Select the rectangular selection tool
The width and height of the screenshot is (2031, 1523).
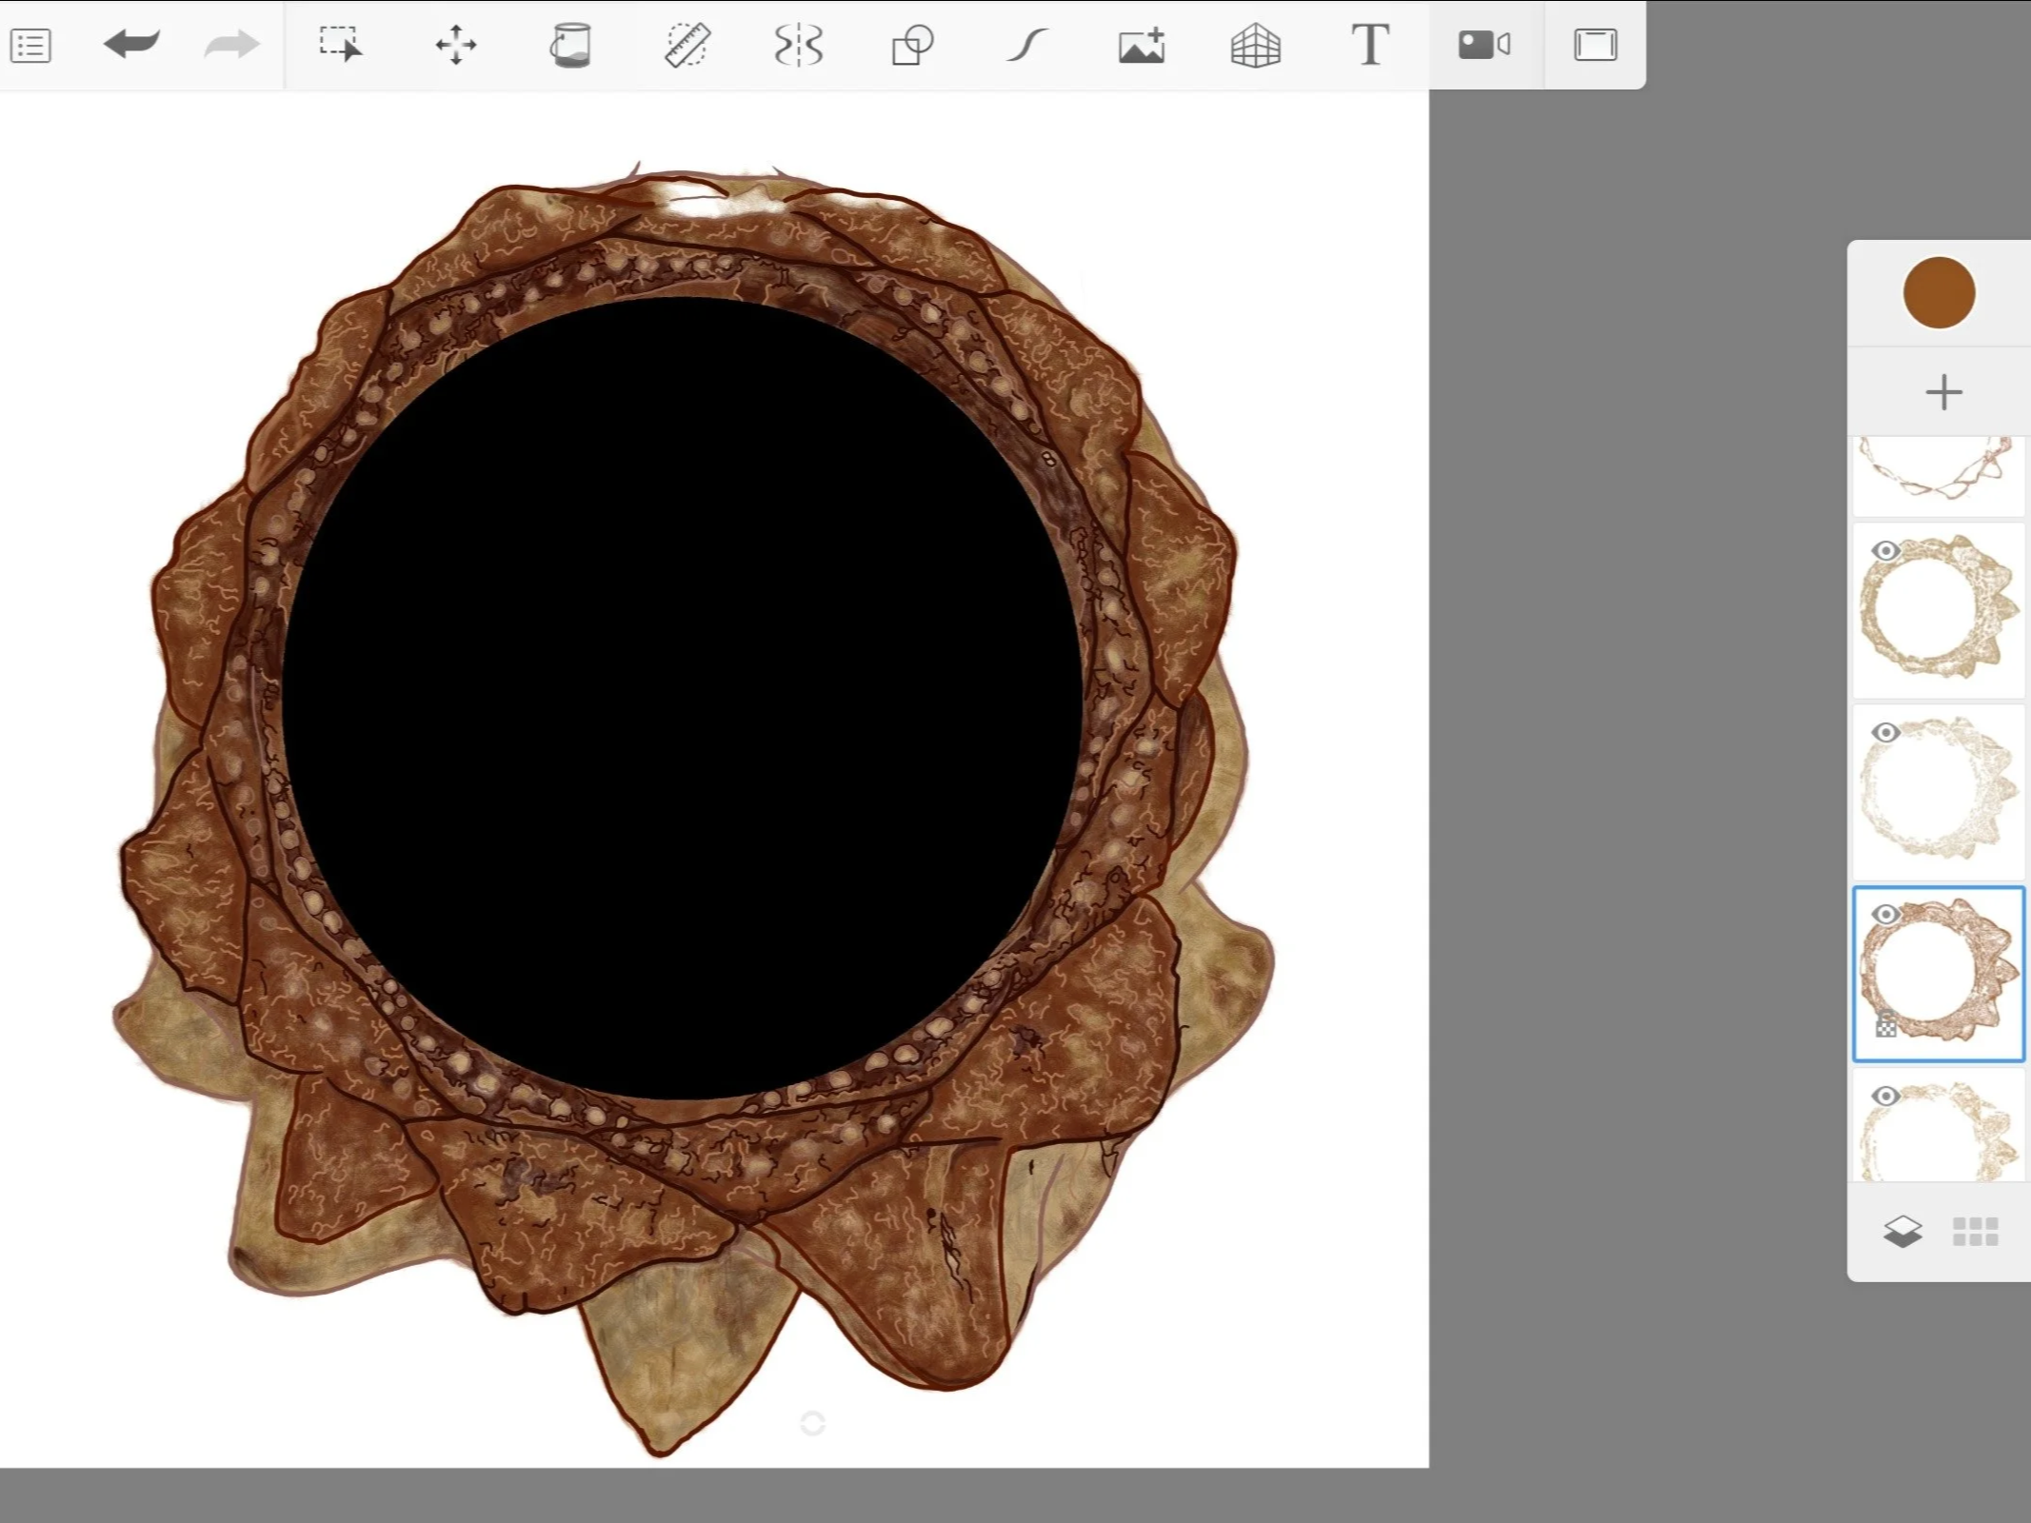click(341, 44)
